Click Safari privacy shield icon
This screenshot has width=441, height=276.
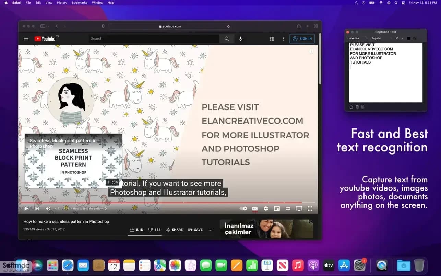[103, 26]
